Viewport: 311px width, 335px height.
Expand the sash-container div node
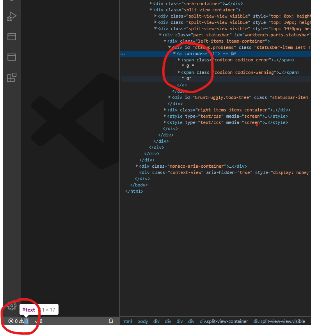pos(151,4)
